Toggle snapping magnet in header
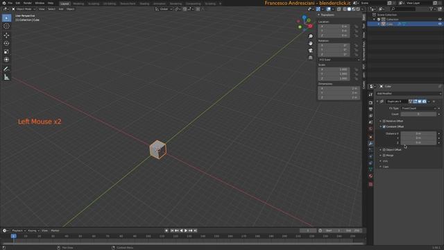The image size is (444, 250). point(185,9)
